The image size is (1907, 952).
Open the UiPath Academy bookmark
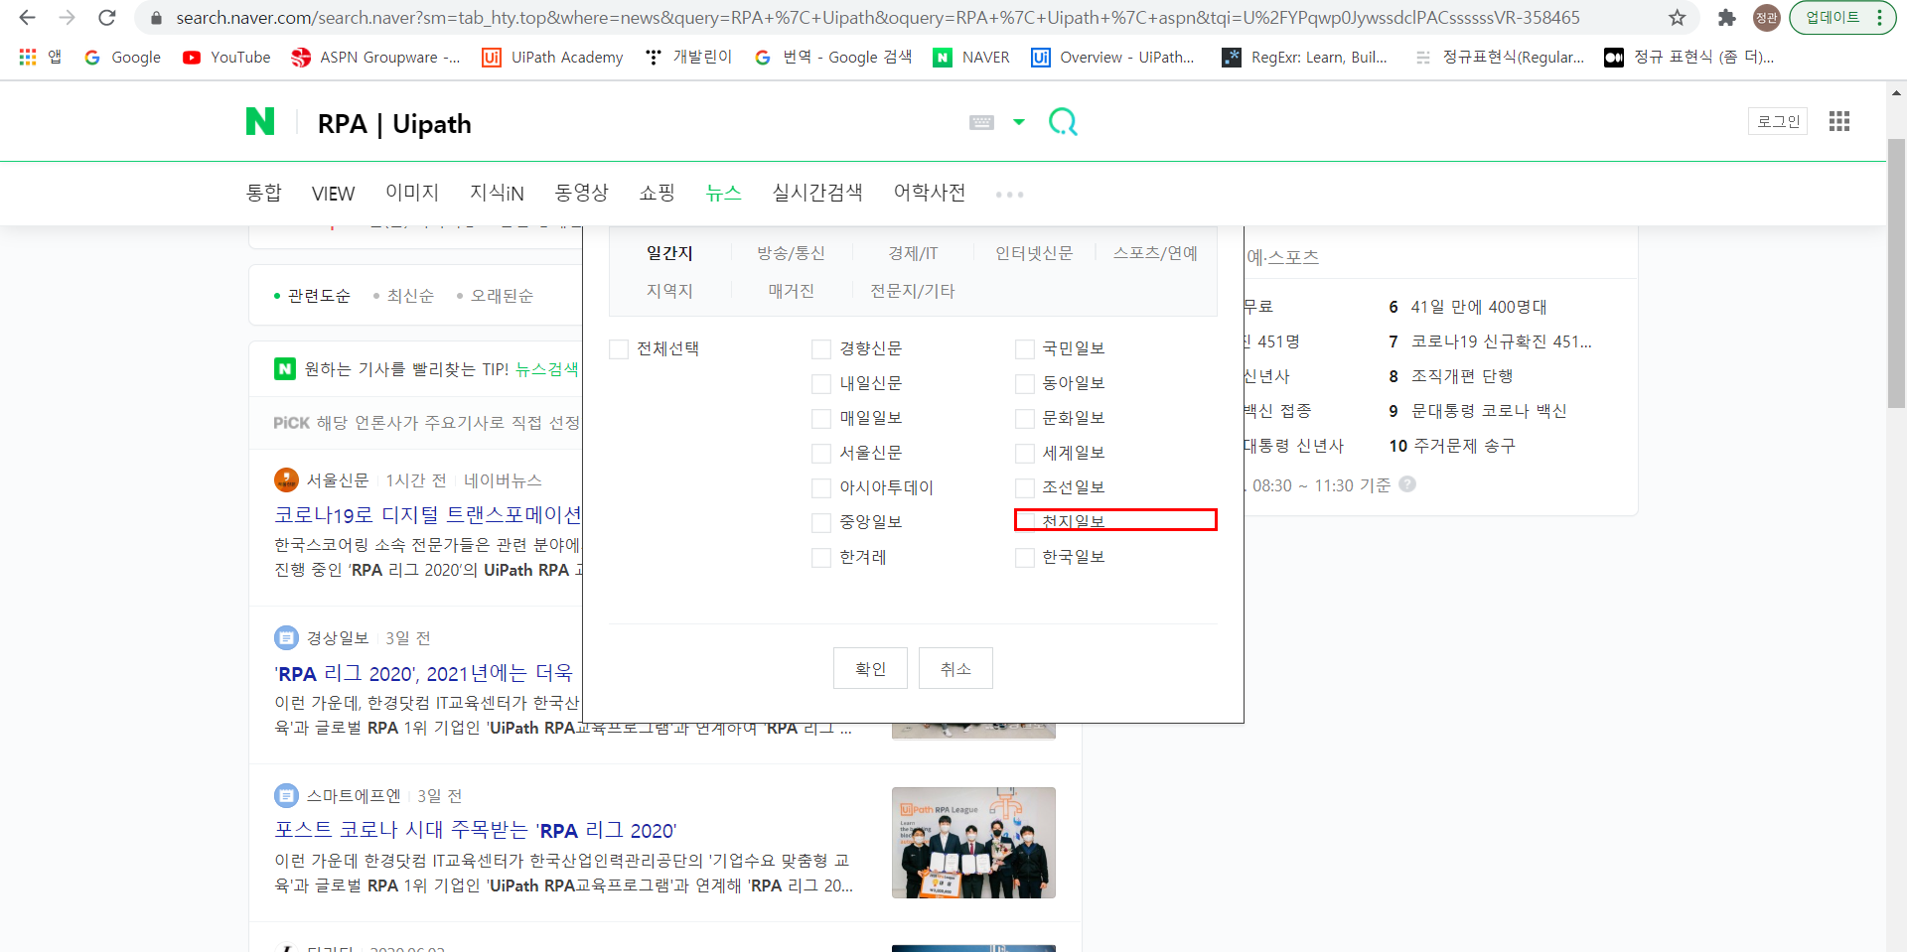pos(553,58)
